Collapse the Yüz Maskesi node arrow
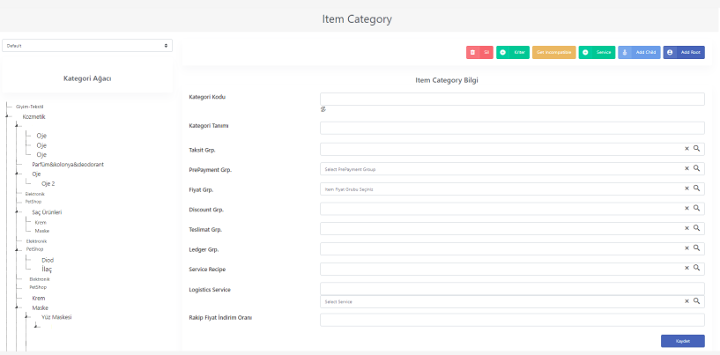Screen dimensions: 720x355 pos(26,317)
